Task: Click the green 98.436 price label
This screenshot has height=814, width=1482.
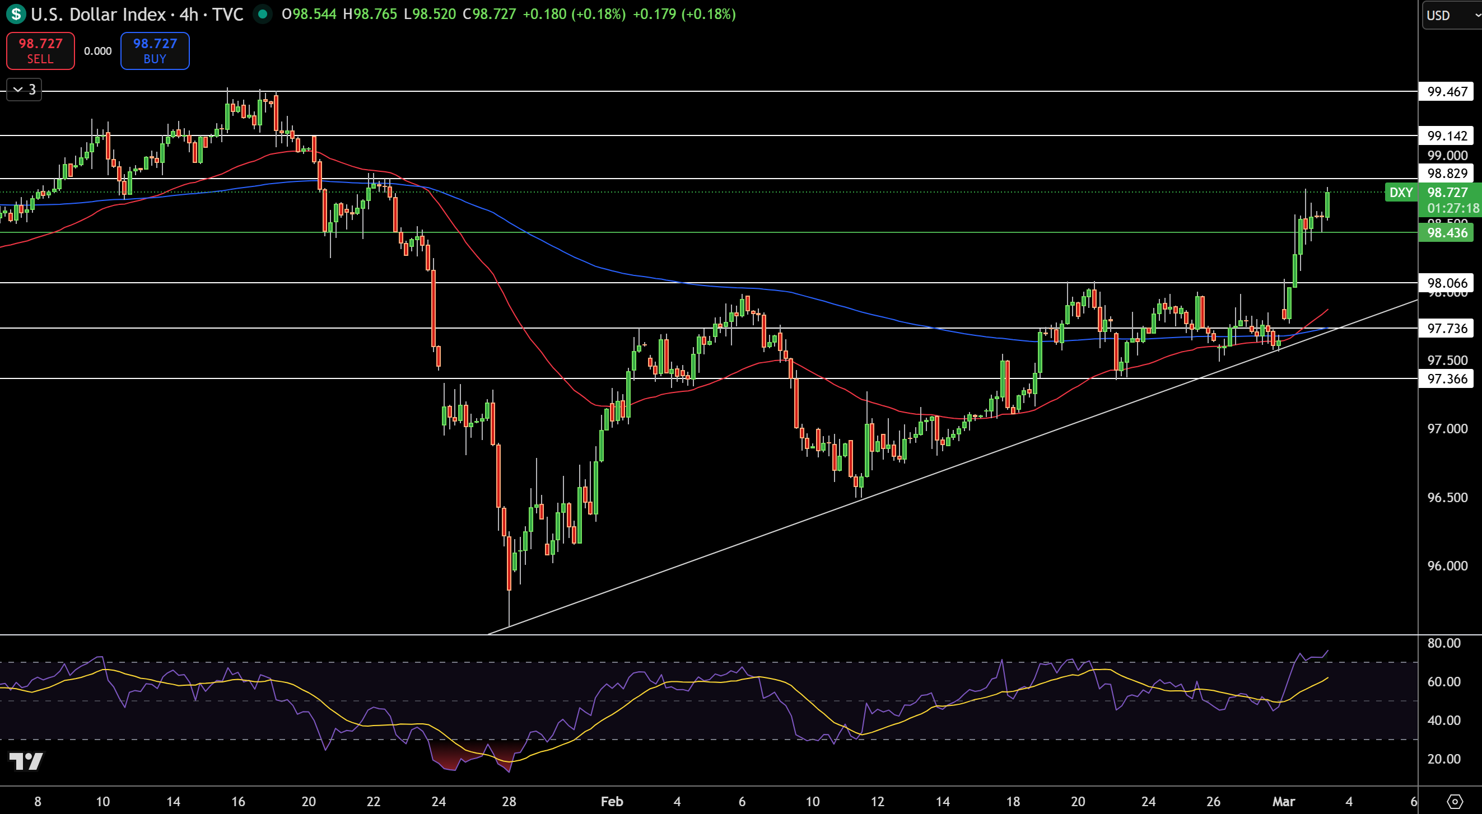Action: coord(1446,233)
